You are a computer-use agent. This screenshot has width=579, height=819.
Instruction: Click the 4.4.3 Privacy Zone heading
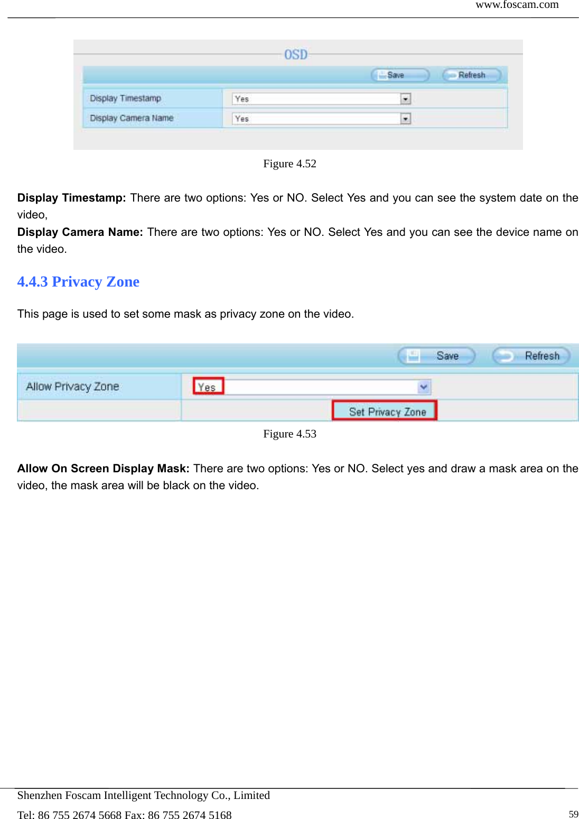78,282
